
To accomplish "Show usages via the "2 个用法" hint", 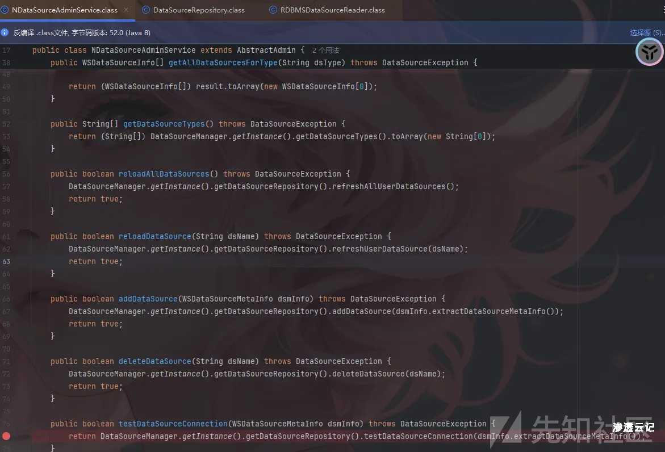I will [x=325, y=51].
